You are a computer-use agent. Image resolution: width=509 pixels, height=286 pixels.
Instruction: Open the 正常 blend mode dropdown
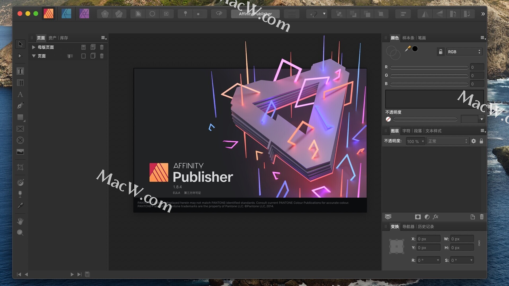pyautogui.click(x=447, y=141)
